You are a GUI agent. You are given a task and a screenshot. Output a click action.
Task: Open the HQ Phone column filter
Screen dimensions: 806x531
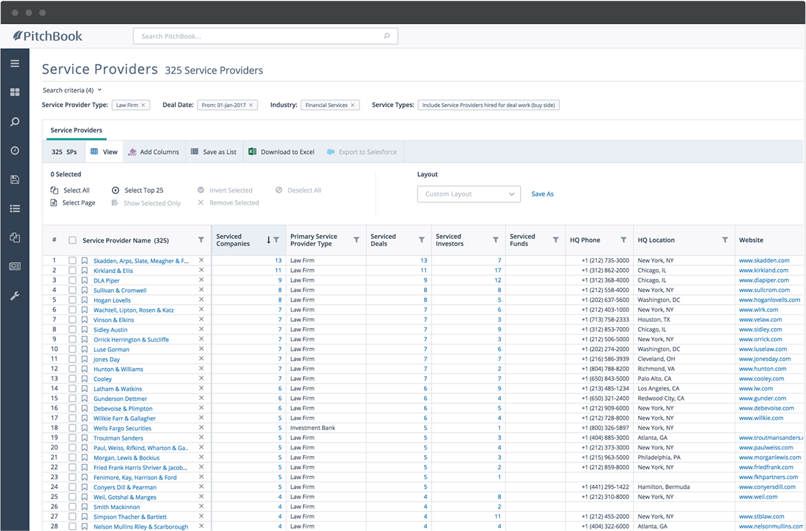click(624, 240)
